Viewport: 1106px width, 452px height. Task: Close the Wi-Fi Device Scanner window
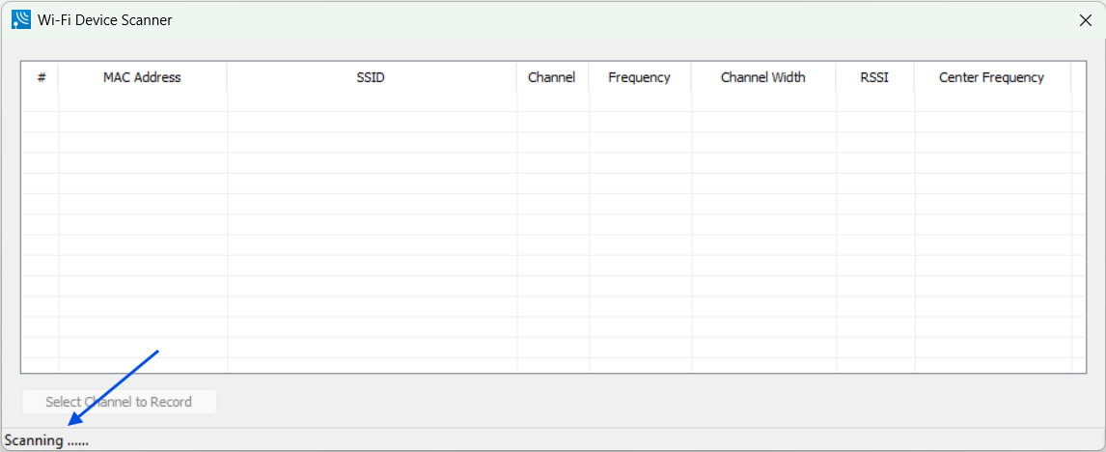coord(1086,20)
